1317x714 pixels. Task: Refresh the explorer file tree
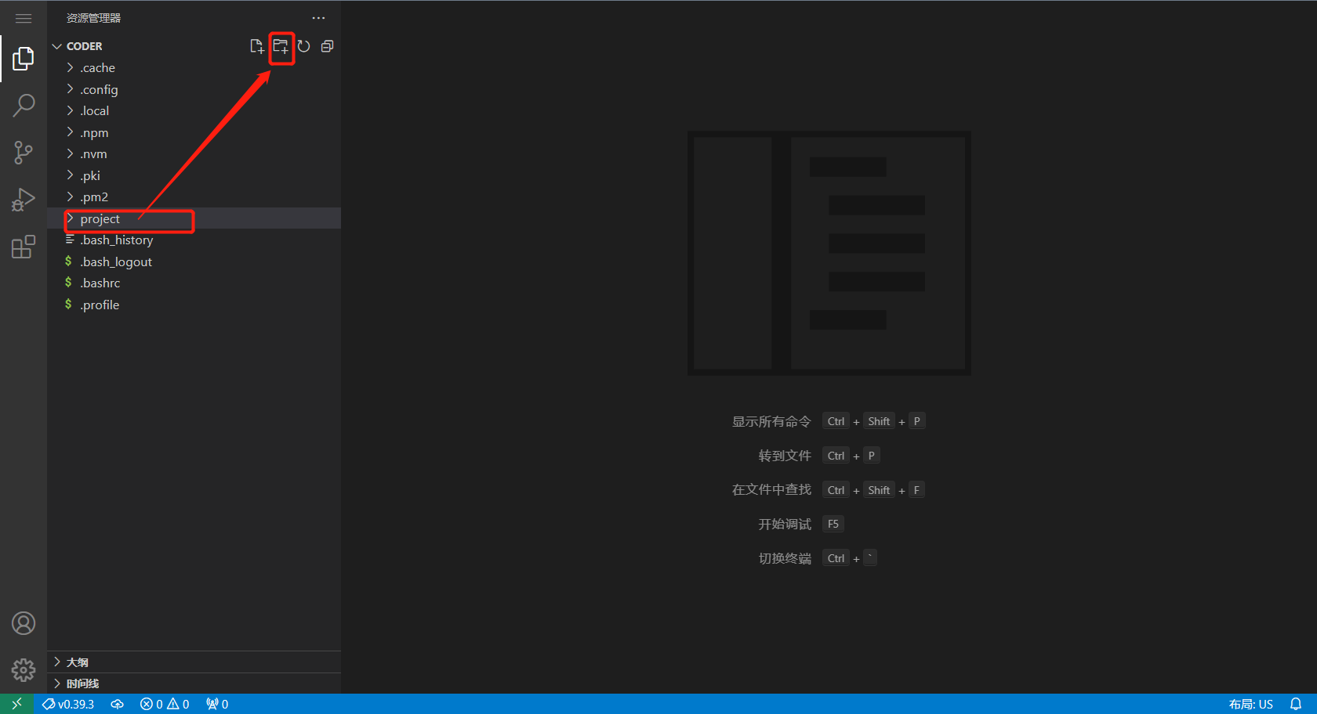pyautogui.click(x=304, y=46)
